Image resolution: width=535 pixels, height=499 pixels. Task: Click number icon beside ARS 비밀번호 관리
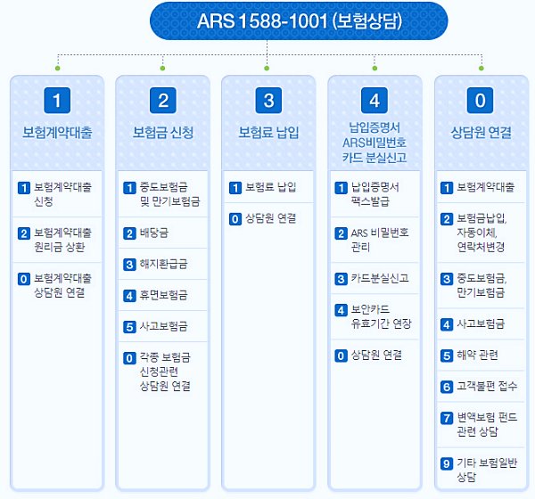(x=341, y=233)
